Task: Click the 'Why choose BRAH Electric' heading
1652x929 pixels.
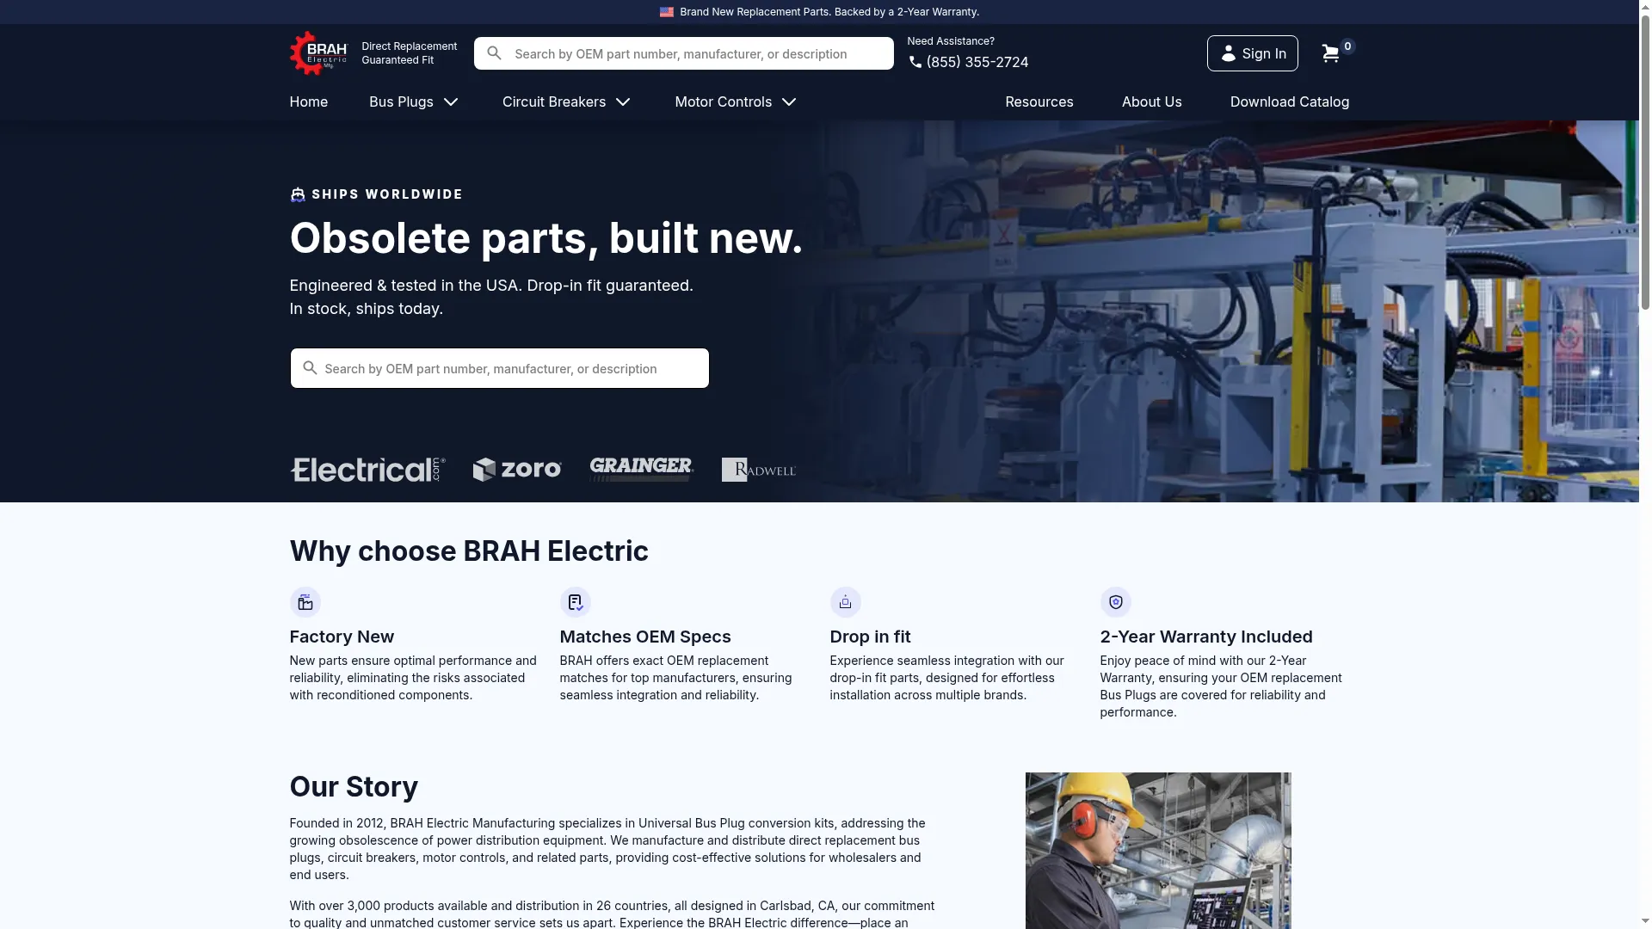Action: coord(469,551)
